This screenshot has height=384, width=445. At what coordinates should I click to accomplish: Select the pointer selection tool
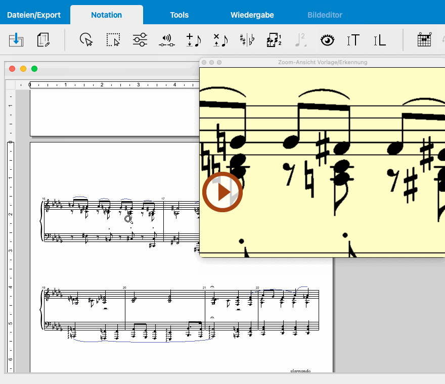[x=87, y=40]
